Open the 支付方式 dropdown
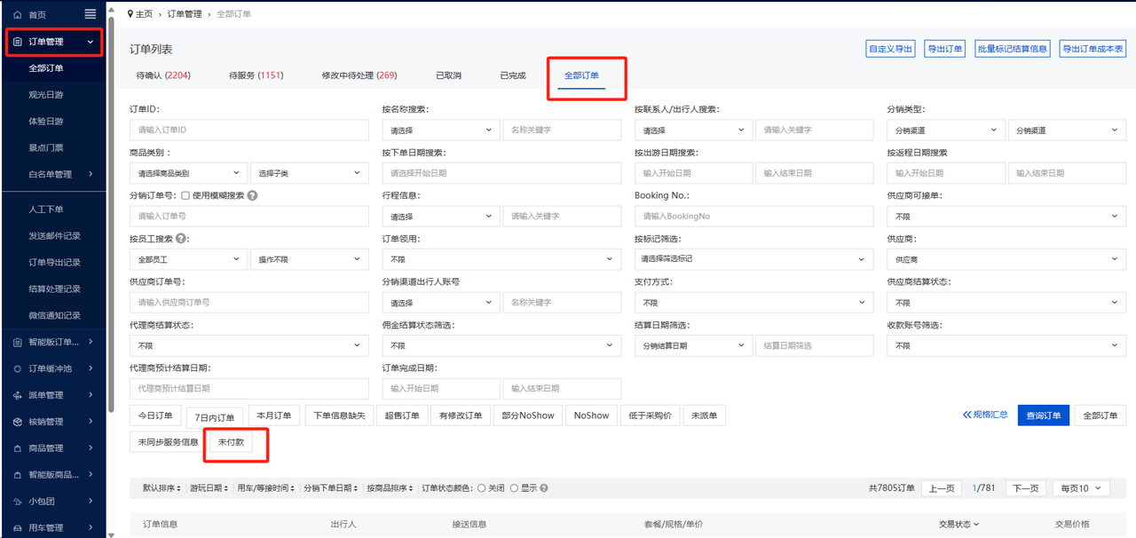Viewport: 1136px width, 538px height. [753, 303]
